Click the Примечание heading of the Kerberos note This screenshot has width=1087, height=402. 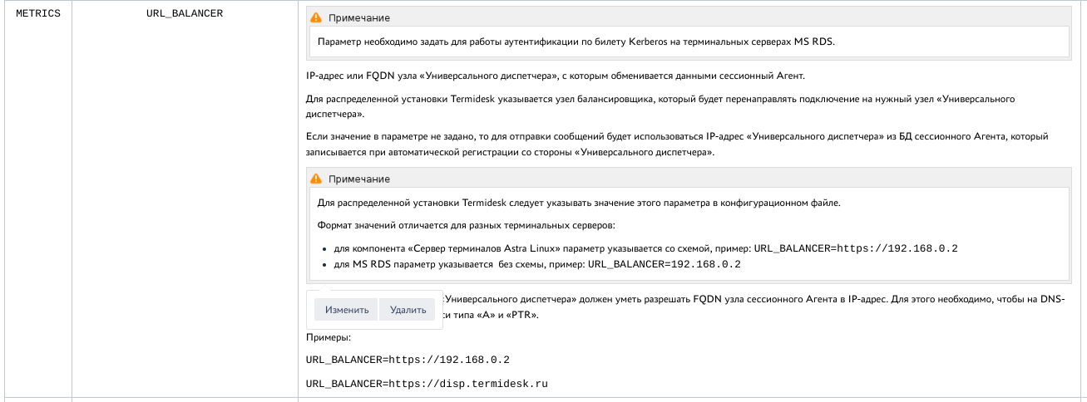pos(358,18)
